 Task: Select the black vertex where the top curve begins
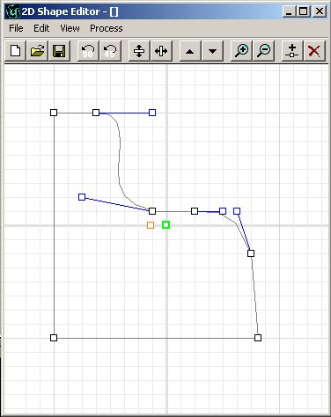[96, 113]
